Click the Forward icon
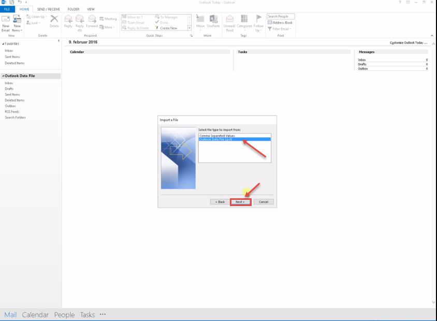Screen dimensions: 437x321 92,19
